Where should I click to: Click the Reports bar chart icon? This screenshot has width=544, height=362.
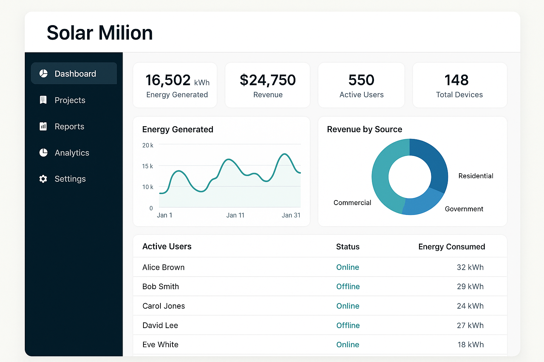point(43,126)
